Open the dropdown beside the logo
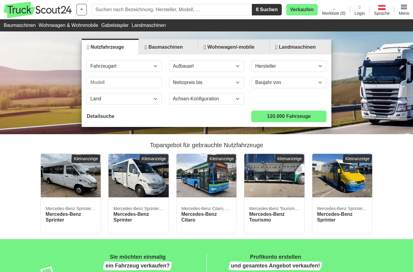The image size is (413, 272). pos(82,10)
